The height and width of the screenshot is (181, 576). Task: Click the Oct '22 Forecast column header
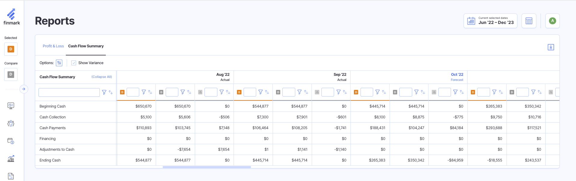[x=457, y=77]
